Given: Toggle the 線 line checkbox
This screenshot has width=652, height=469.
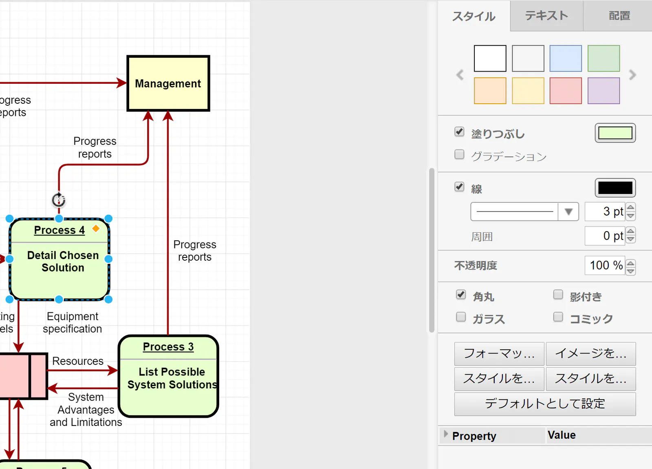Looking at the screenshot, I should point(459,187).
